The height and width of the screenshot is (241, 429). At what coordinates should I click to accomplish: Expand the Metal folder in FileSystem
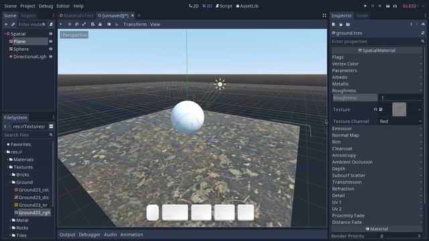(11, 220)
